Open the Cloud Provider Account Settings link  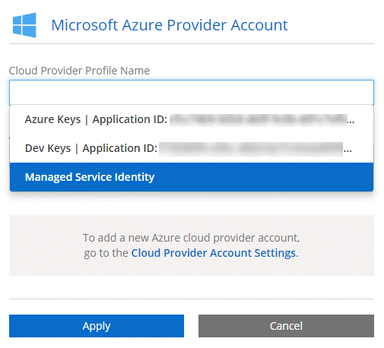tap(214, 253)
